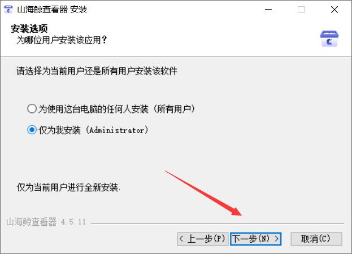
Task: Click the 仅为我安装 (Administrator) label
Action: (93, 130)
